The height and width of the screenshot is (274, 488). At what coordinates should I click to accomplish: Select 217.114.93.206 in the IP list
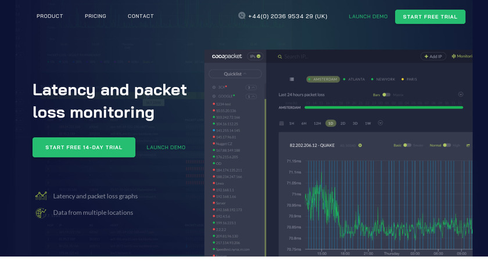click(228, 243)
